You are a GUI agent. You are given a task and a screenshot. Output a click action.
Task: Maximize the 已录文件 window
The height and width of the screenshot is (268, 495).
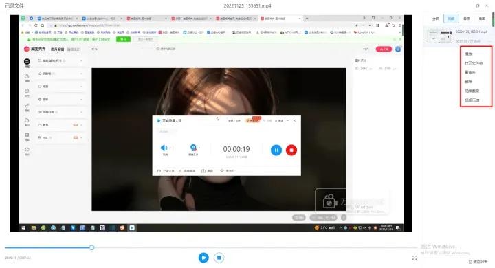478,5
